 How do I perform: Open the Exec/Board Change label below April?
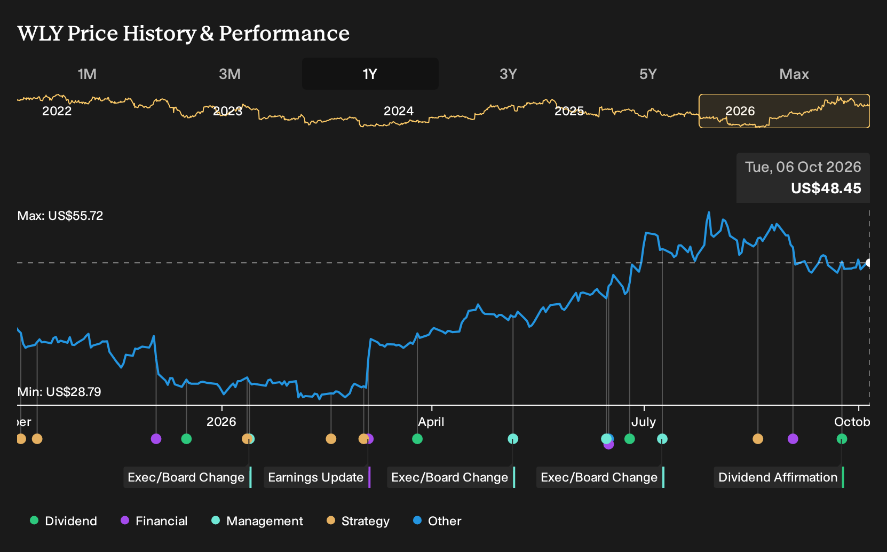pos(451,477)
